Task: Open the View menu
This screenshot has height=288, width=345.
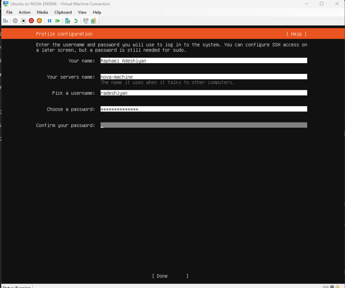Action: [x=82, y=12]
